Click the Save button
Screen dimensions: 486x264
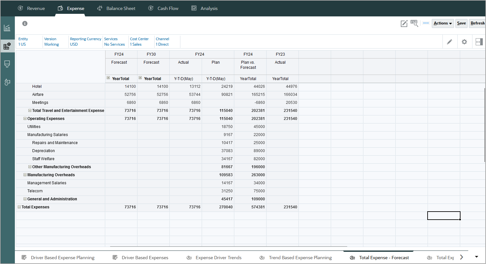461,23
